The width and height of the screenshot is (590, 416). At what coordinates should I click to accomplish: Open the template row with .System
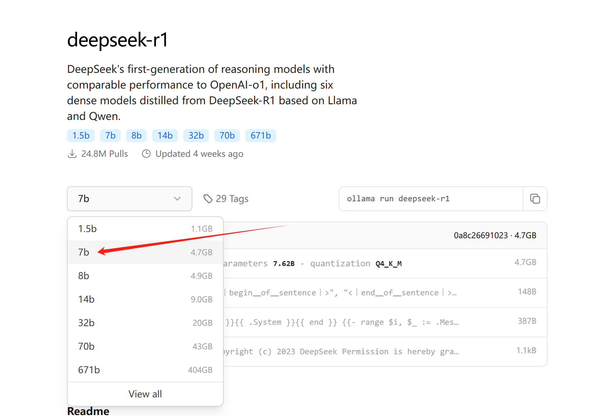(x=385, y=322)
